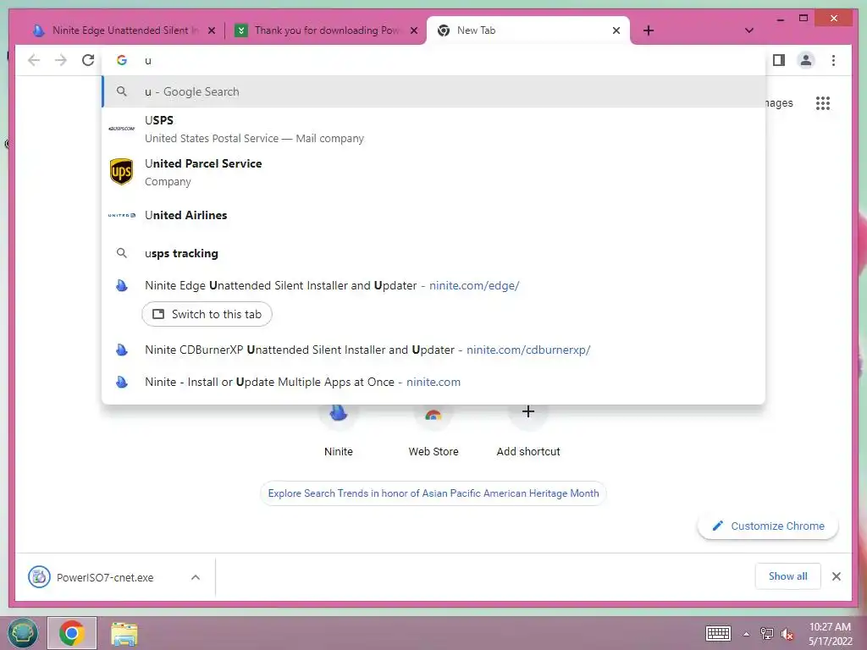Close the downloads bar
Viewport: 867px width, 650px height.
click(x=837, y=576)
